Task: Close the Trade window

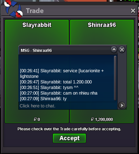Action: point(133,11)
